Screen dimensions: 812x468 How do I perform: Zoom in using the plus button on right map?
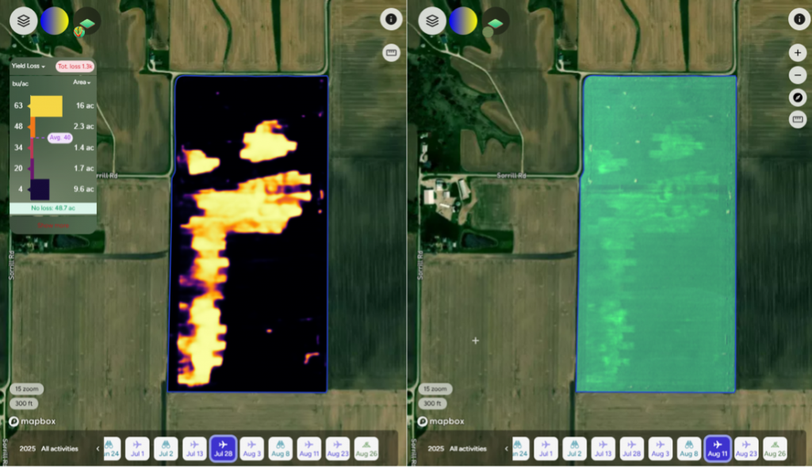click(x=799, y=53)
